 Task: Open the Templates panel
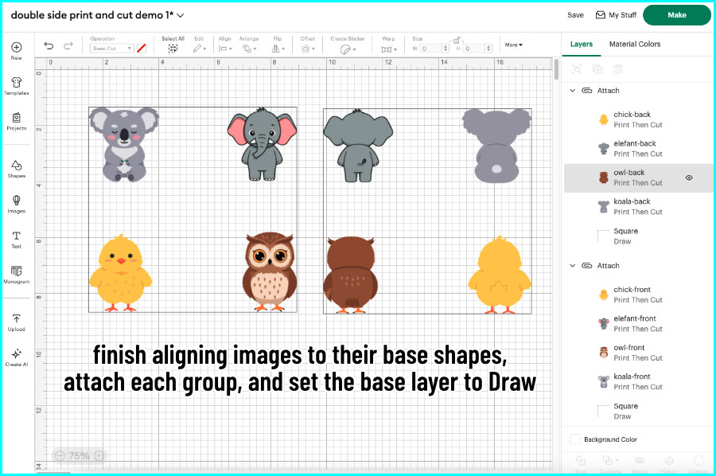point(17,86)
